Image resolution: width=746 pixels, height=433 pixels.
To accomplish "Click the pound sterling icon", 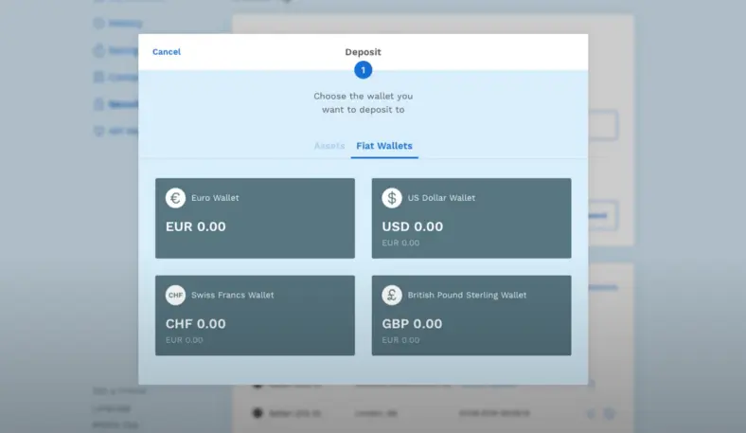I will (392, 295).
